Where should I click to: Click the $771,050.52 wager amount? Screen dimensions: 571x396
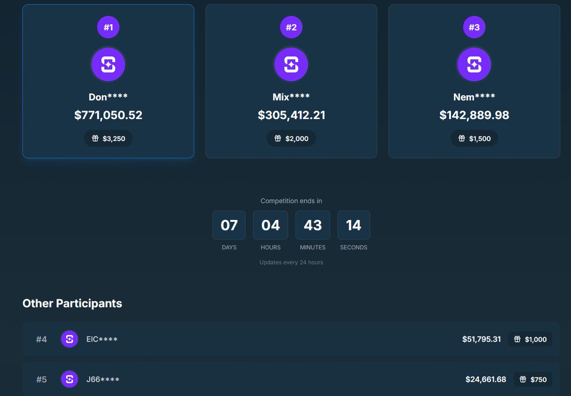[108, 115]
